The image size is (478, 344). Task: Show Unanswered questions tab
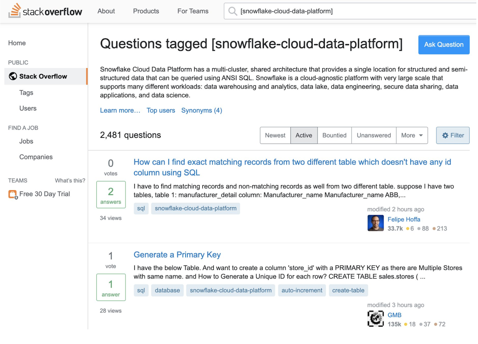coord(374,136)
